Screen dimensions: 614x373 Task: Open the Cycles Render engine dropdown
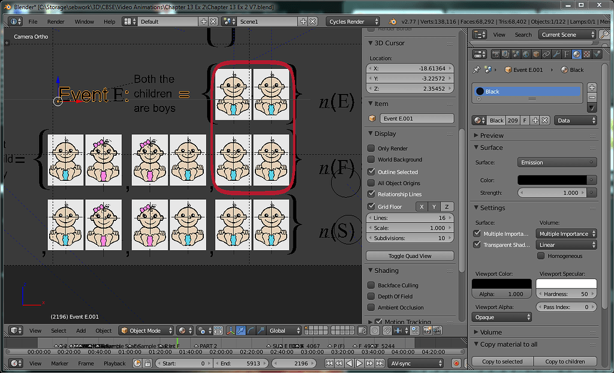tap(354, 22)
